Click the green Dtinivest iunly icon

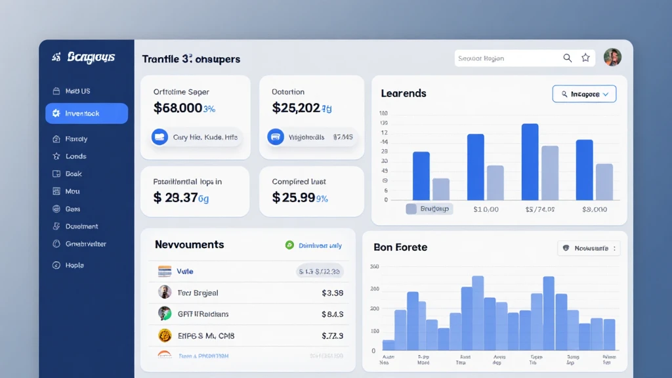[x=289, y=245]
